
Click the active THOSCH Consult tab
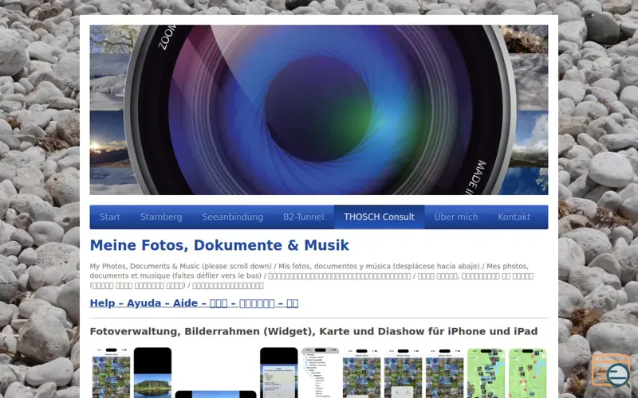point(380,217)
